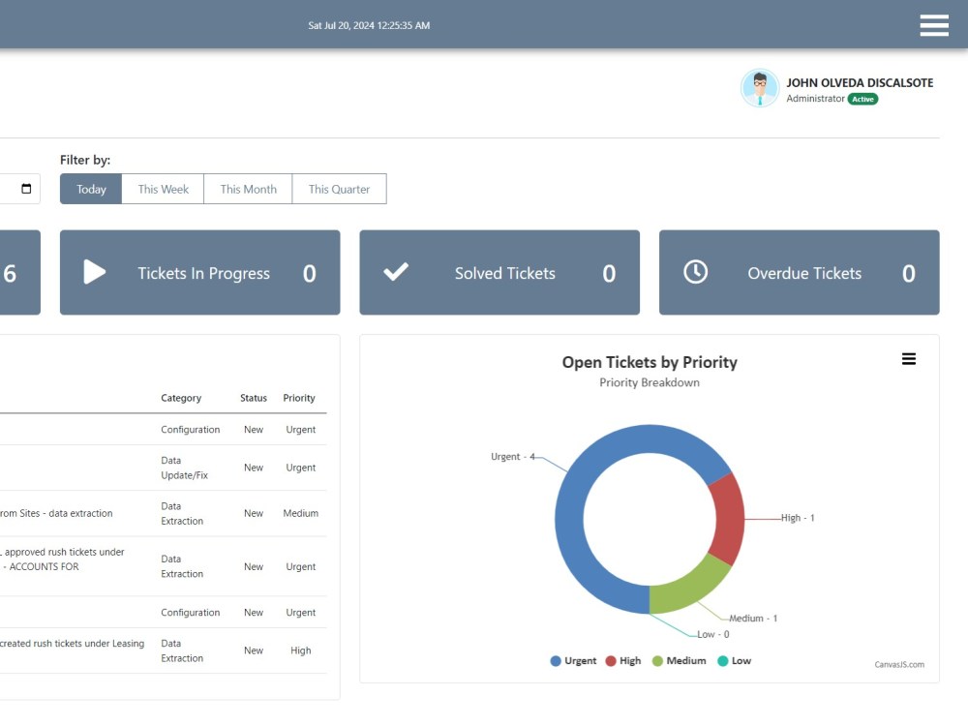The image size is (968, 726).
Task: Click the High priority cell in the table
Action: click(x=301, y=650)
